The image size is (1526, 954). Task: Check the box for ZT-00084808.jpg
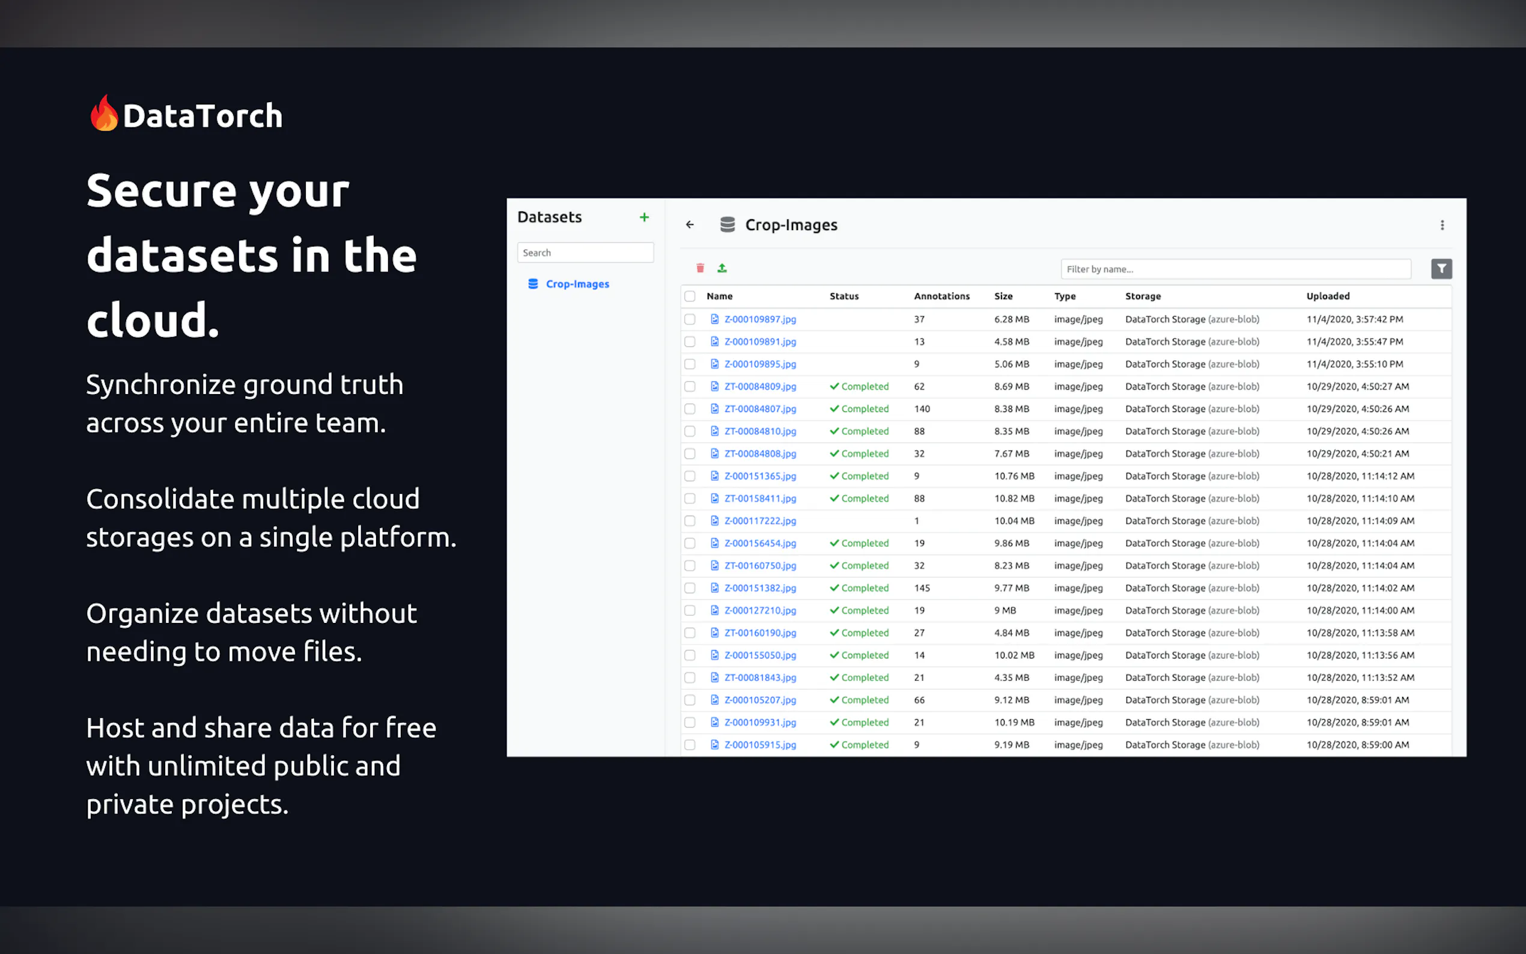coord(690,454)
